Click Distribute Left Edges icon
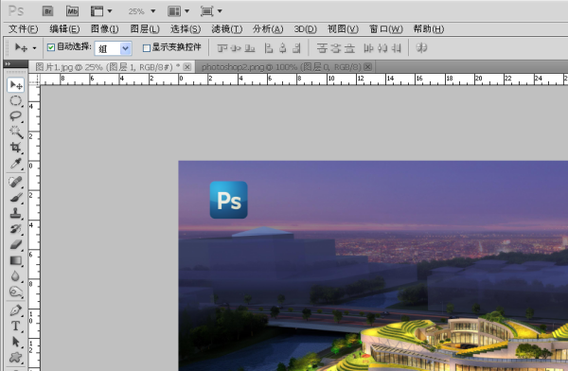568x371 pixels. pos(368,48)
